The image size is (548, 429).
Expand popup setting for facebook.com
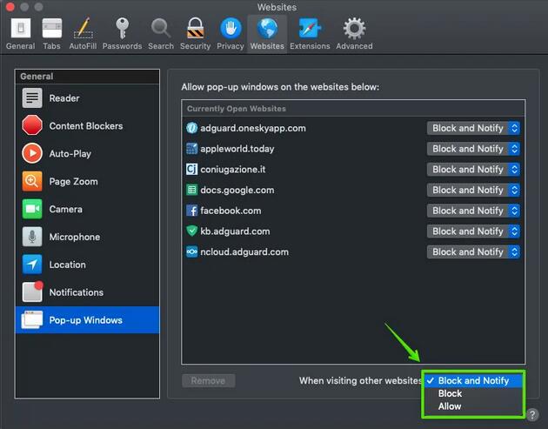tap(474, 211)
